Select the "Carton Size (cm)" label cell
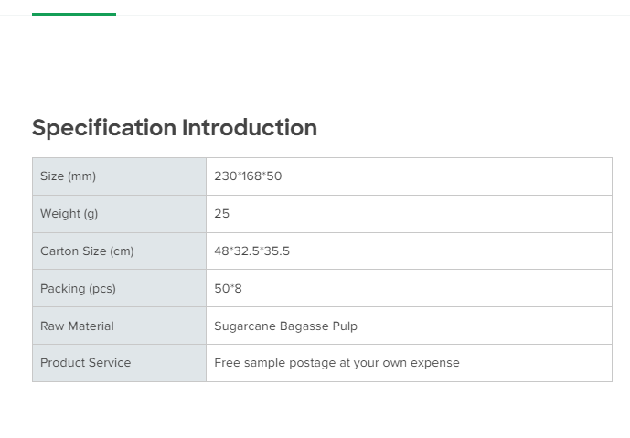 pos(119,251)
